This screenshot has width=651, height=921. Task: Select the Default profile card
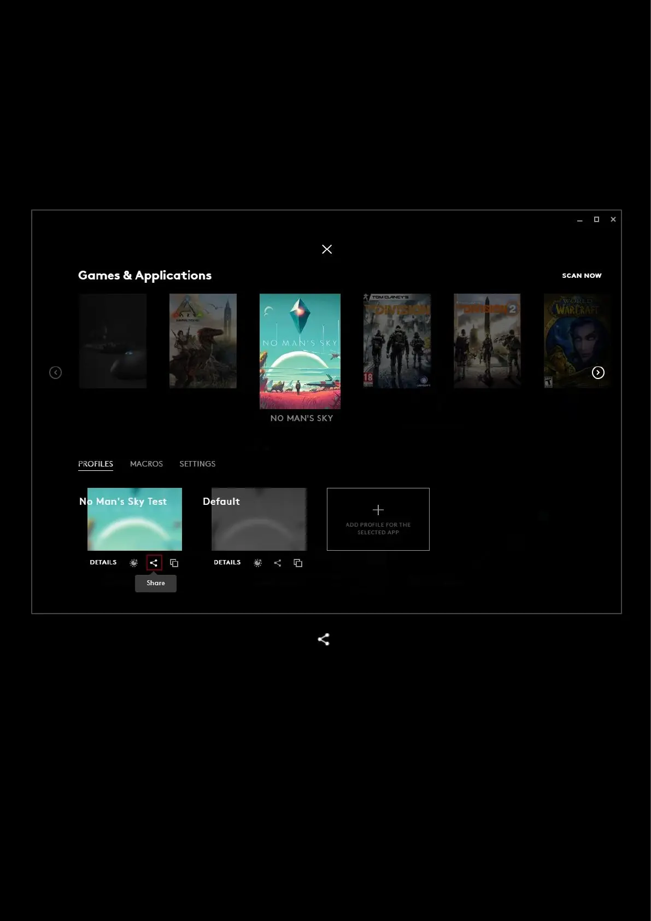pyautogui.click(x=259, y=519)
